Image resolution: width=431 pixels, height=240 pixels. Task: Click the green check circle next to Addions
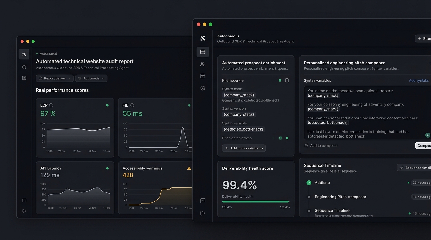pos(309,183)
